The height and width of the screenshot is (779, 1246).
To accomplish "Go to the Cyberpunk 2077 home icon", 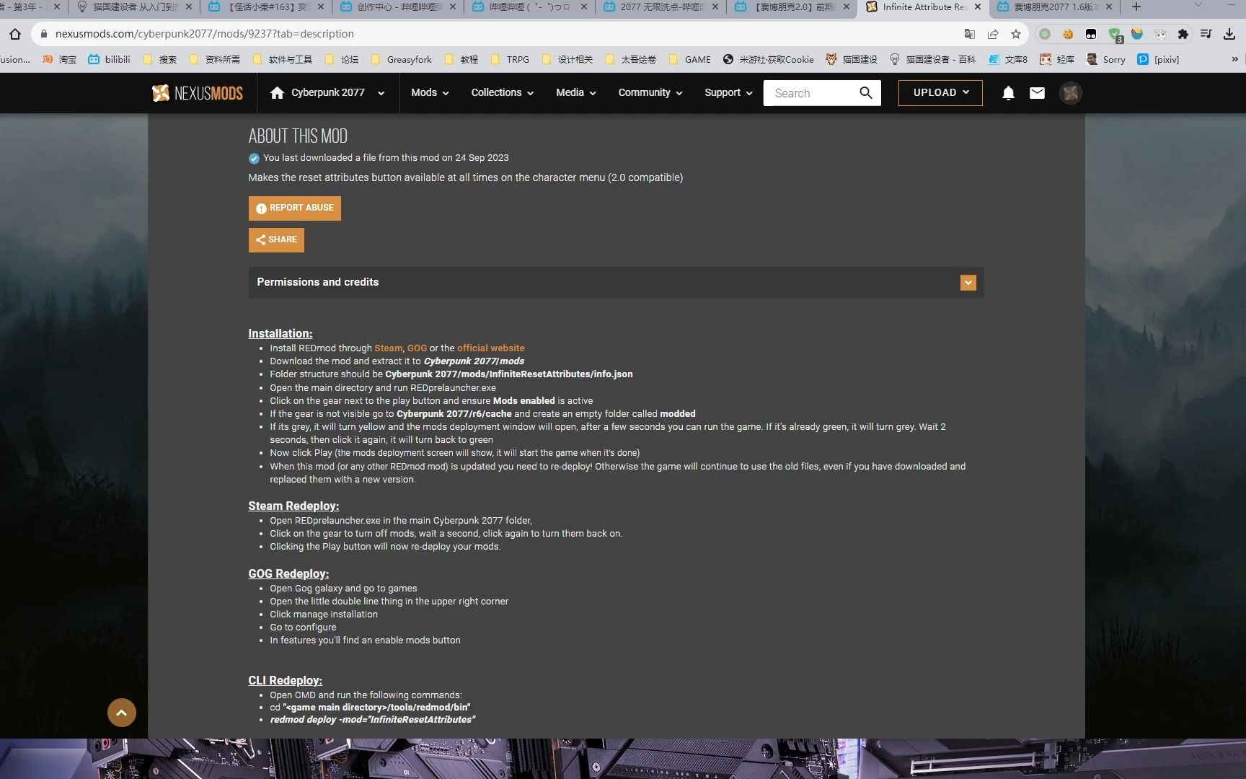I will click(x=277, y=92).
